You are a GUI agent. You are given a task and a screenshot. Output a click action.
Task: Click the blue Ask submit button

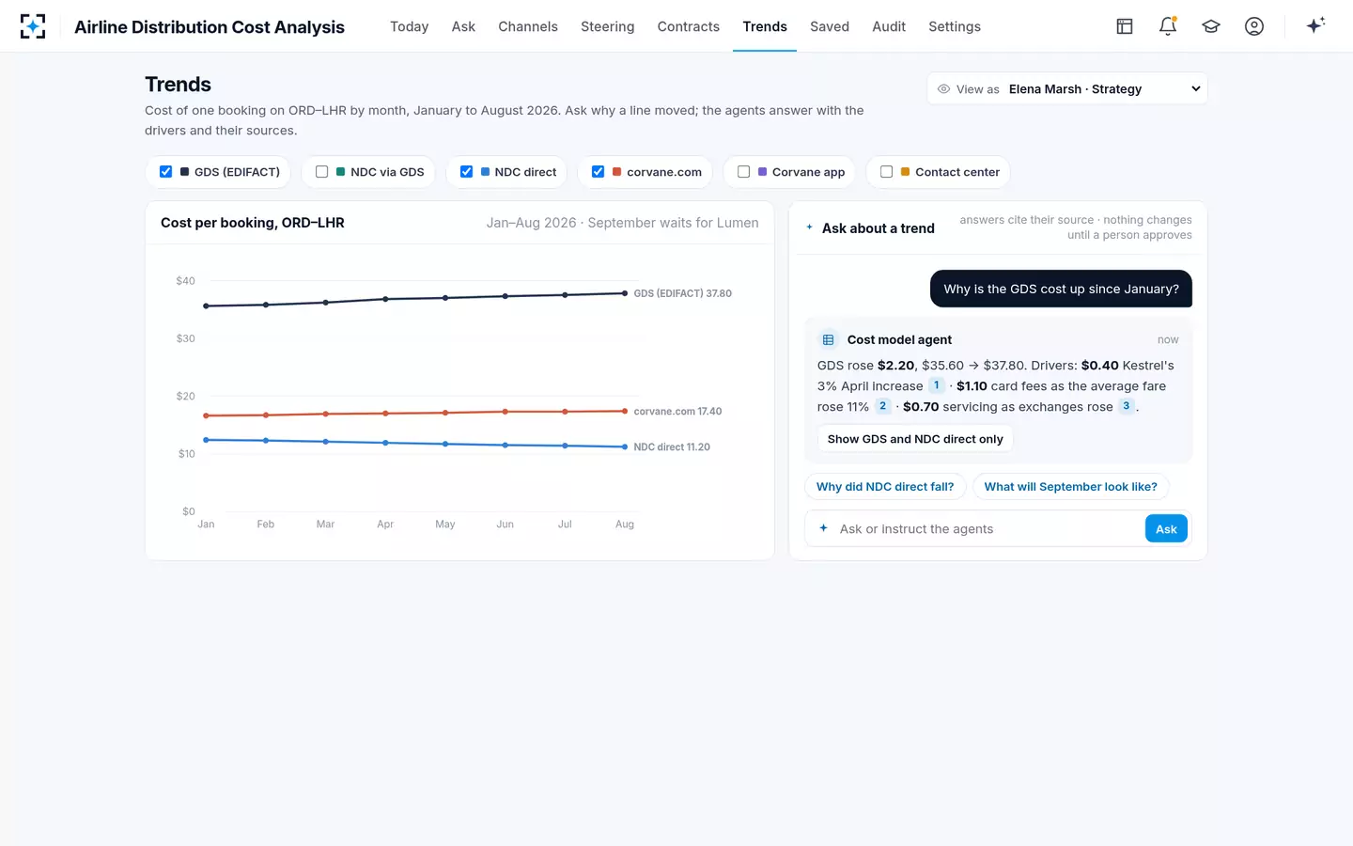[x=1166, y=529]
